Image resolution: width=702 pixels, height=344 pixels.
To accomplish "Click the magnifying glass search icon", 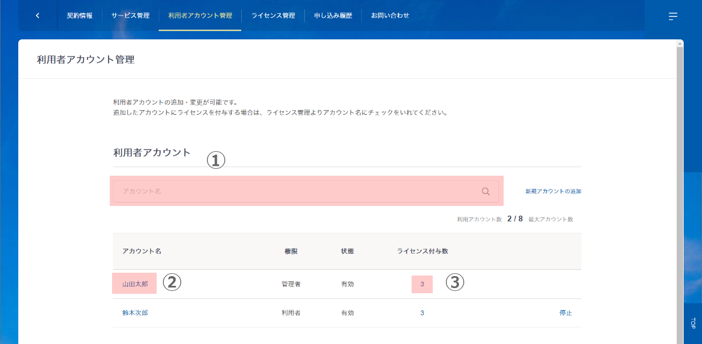I will (x=486, y=192).
